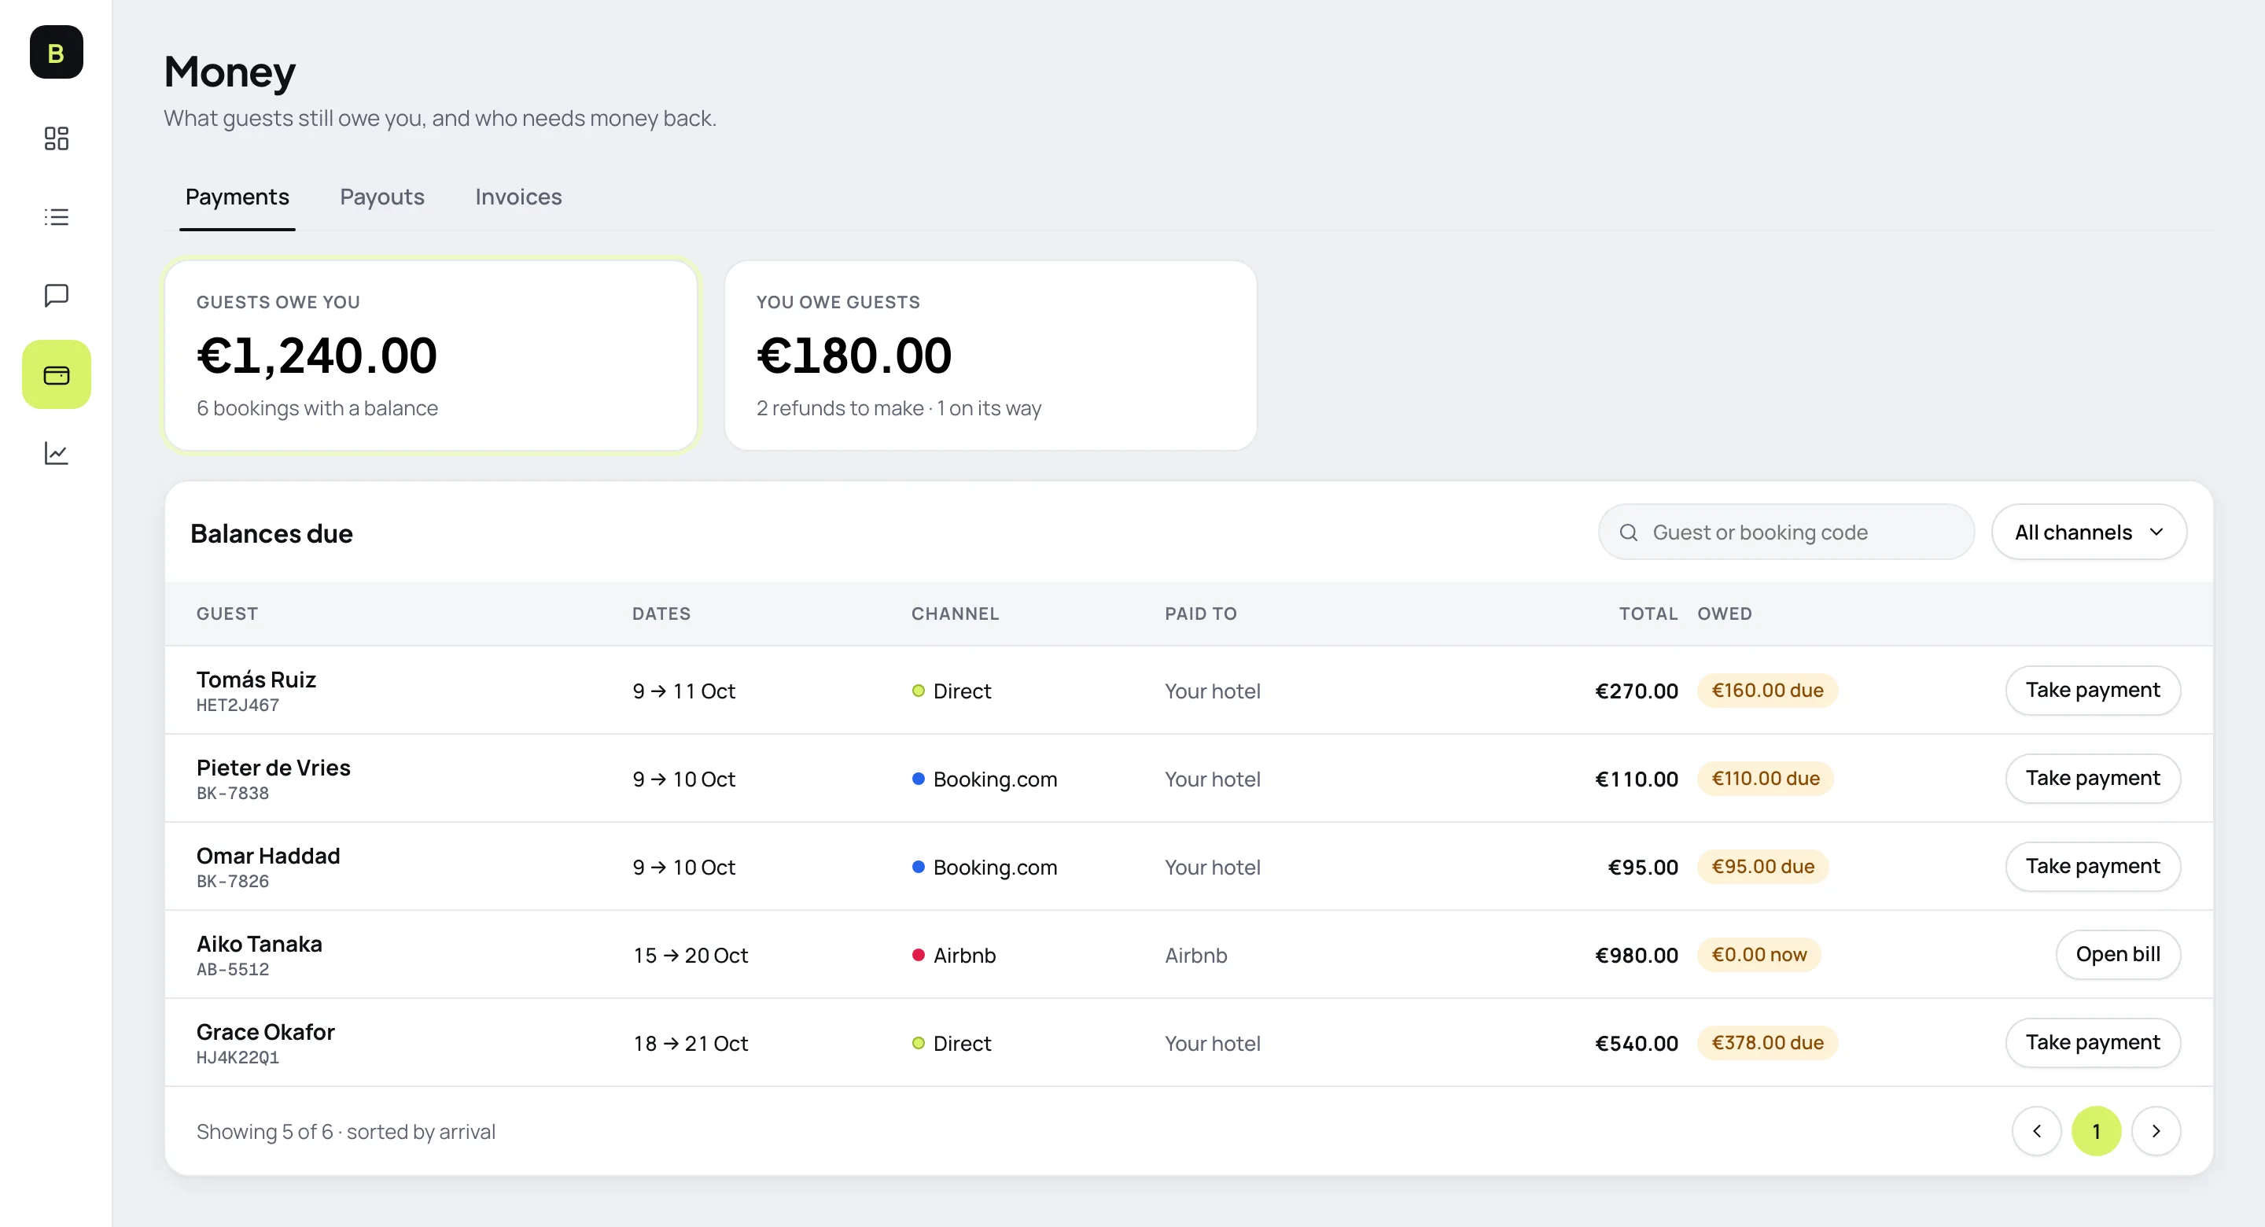Image resolution: width=2265 pixels, height=1227 pixels.
Task: Click Airbnb channel in Aiko Tanaka row
Action: pyautogui.click(x=954, y=955)
